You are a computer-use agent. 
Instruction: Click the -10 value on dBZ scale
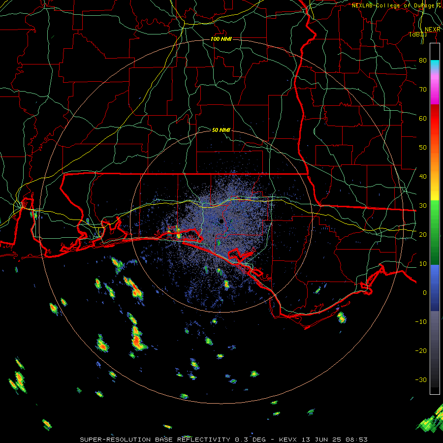coord(421,321)
